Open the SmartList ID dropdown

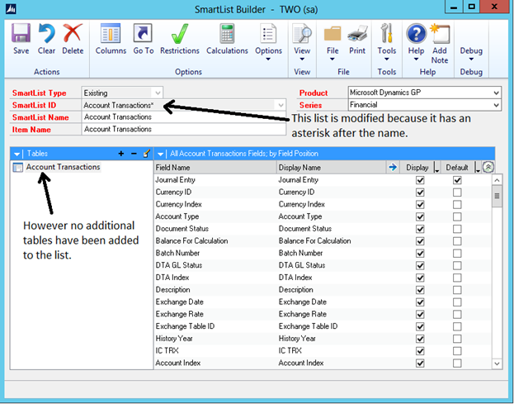(281, 106)
